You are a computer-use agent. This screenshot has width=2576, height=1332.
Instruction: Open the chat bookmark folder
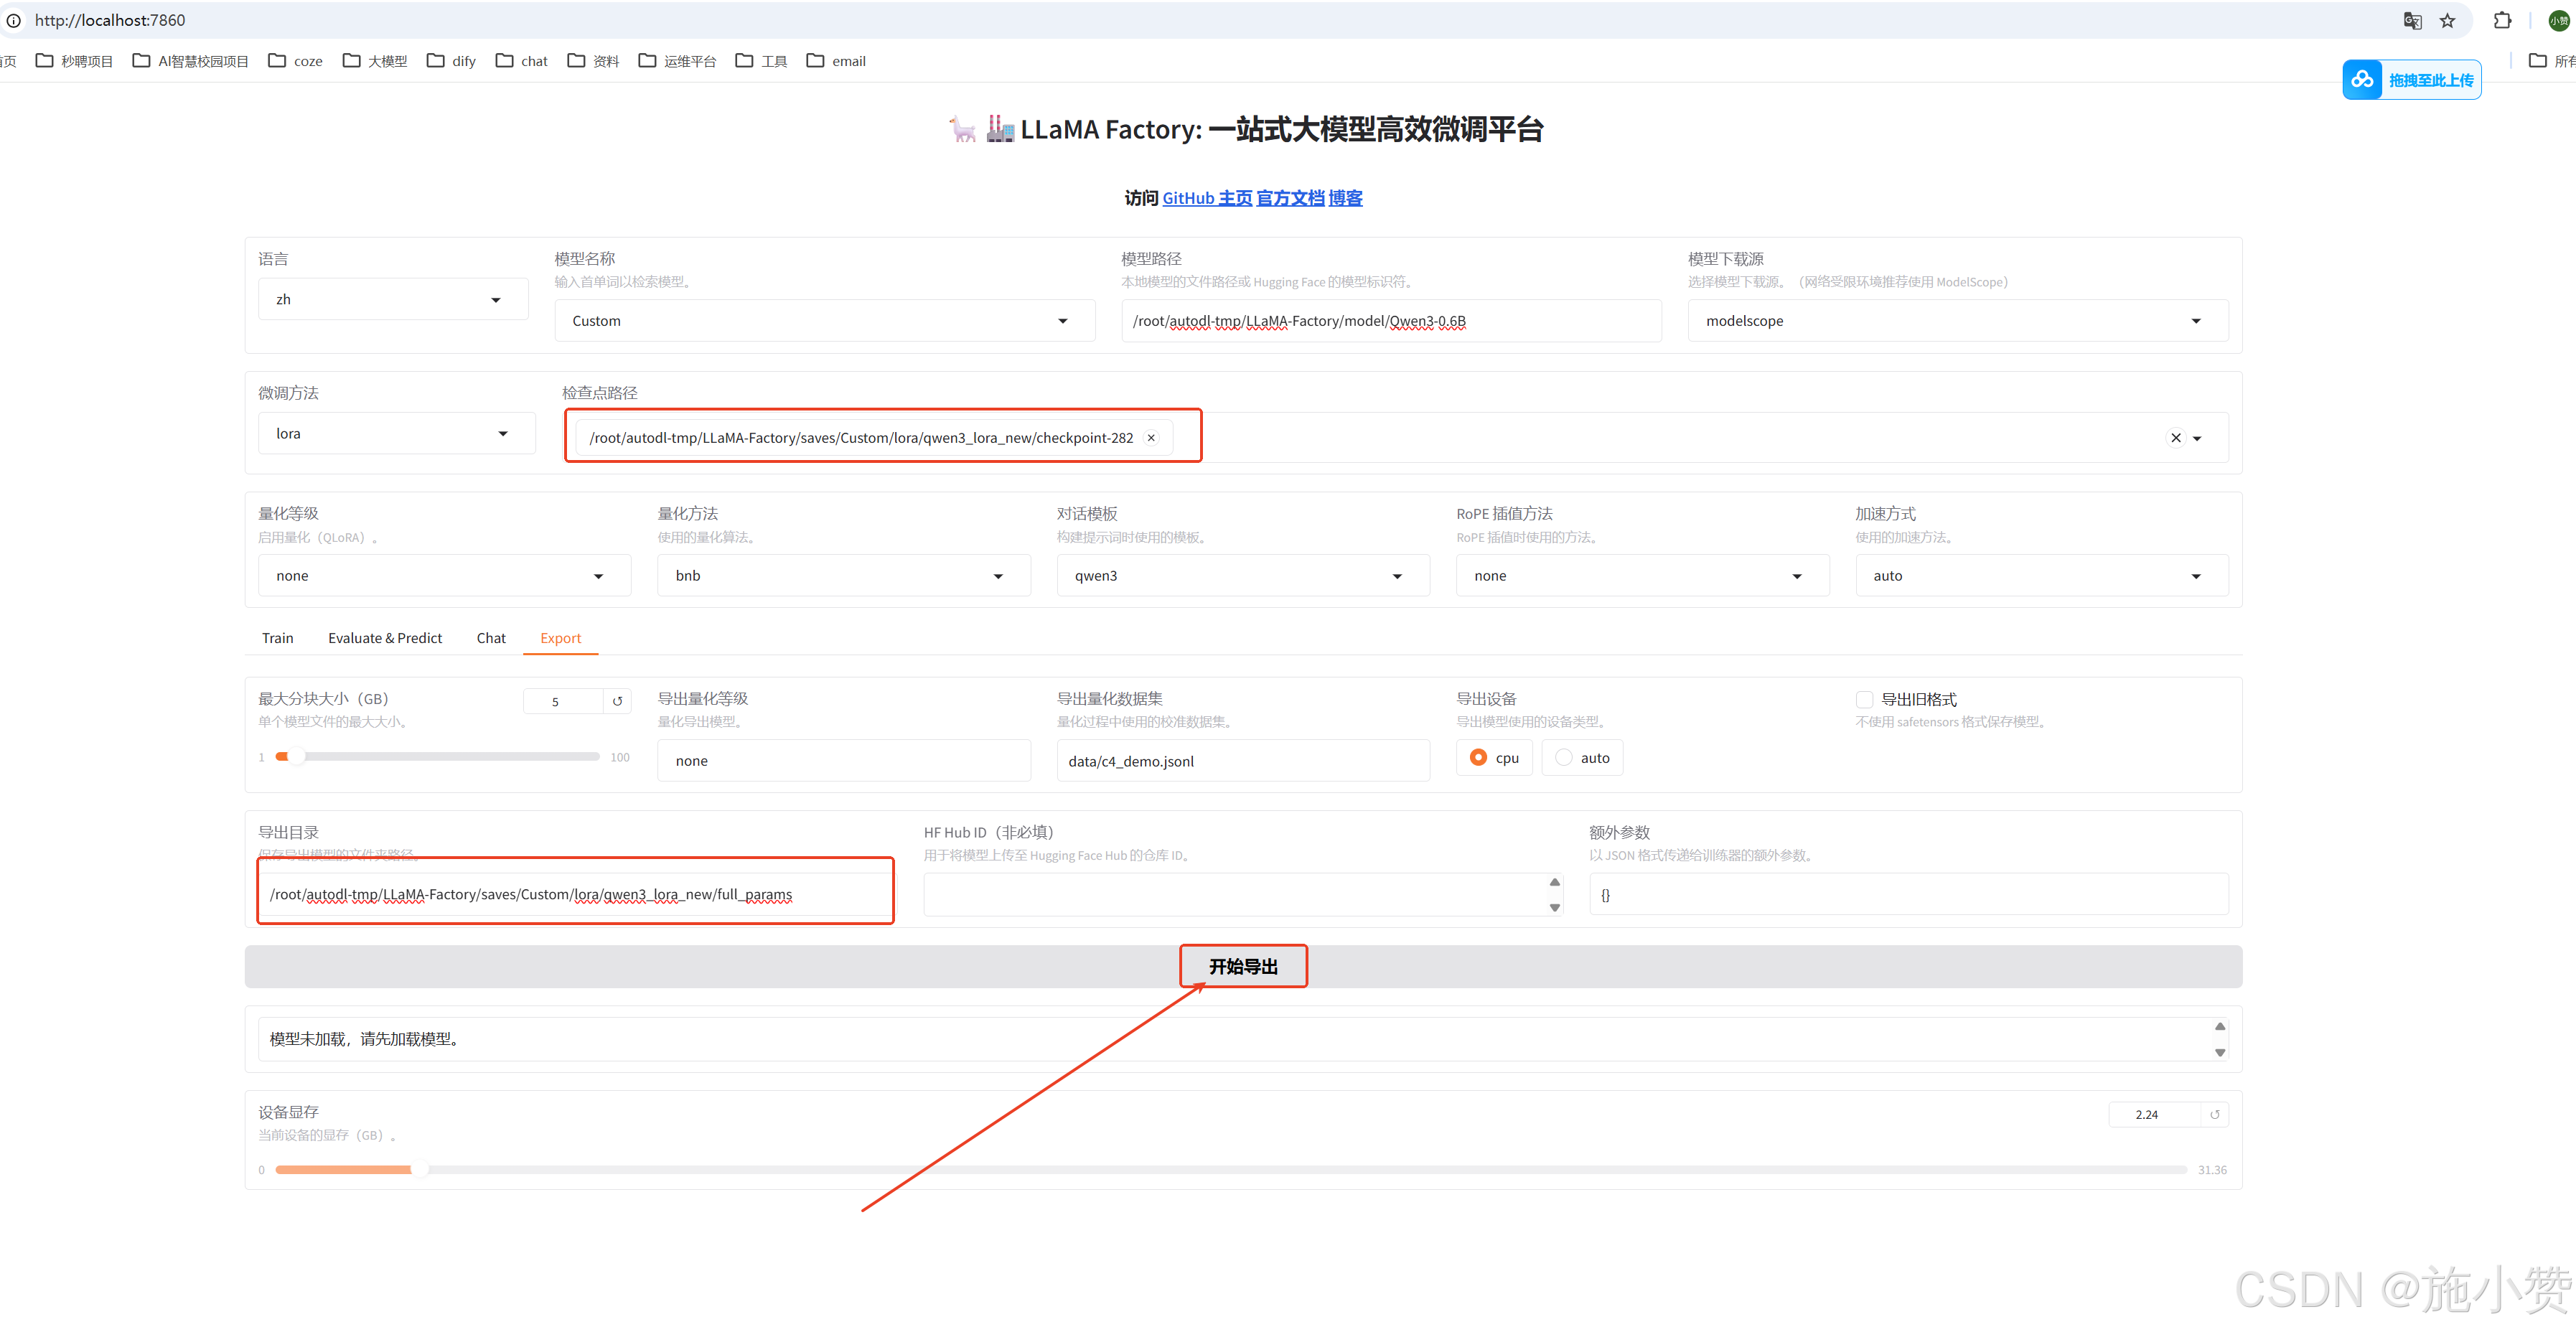(x=522, y=61)
